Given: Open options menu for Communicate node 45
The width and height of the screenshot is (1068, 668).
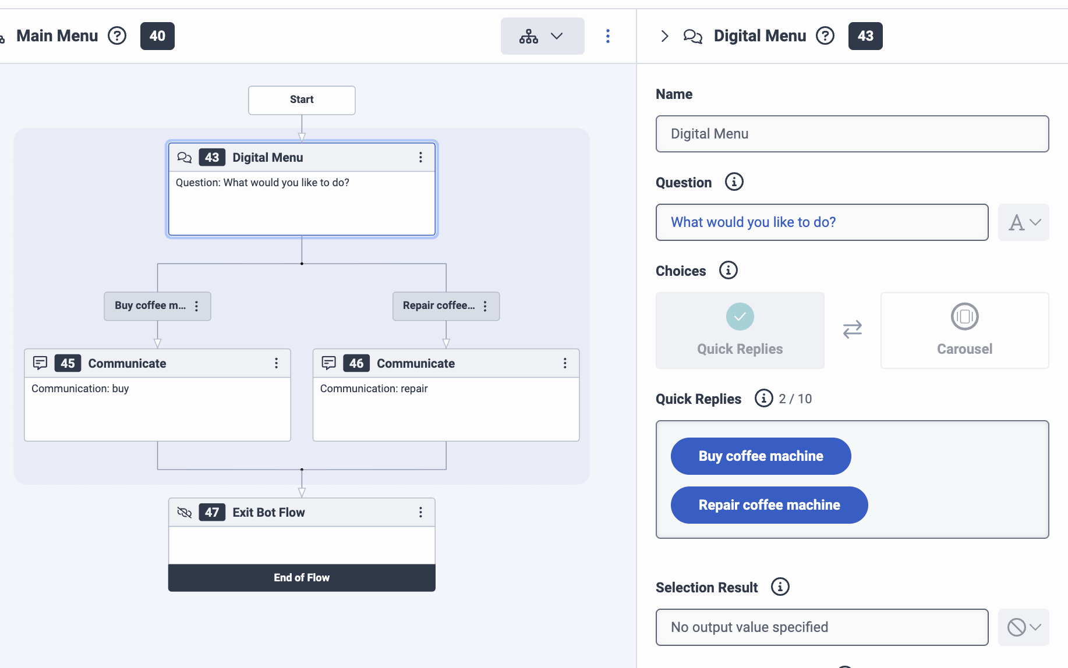Looking at the screenshot, I should point(276,363).
